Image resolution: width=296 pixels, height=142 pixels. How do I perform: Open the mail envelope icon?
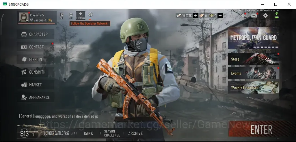254,16
